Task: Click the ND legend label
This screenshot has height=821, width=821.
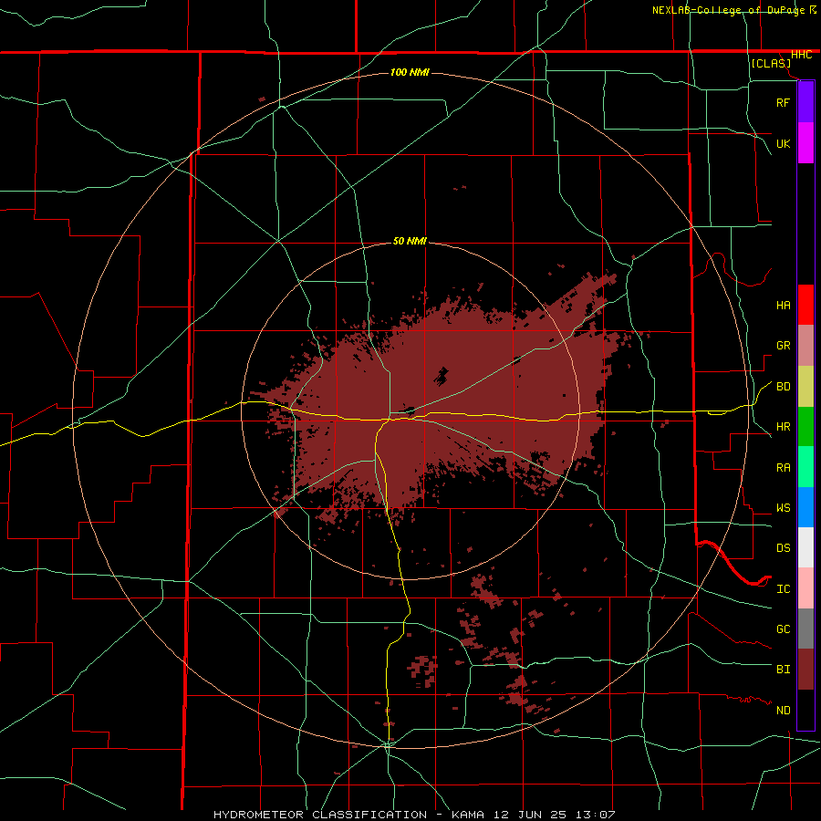Action: [783, 711]
